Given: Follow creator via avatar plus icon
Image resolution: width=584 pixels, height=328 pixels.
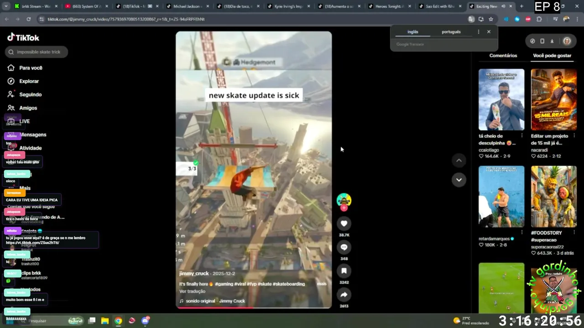Looking at the screenshot, I should click(344, 208).
